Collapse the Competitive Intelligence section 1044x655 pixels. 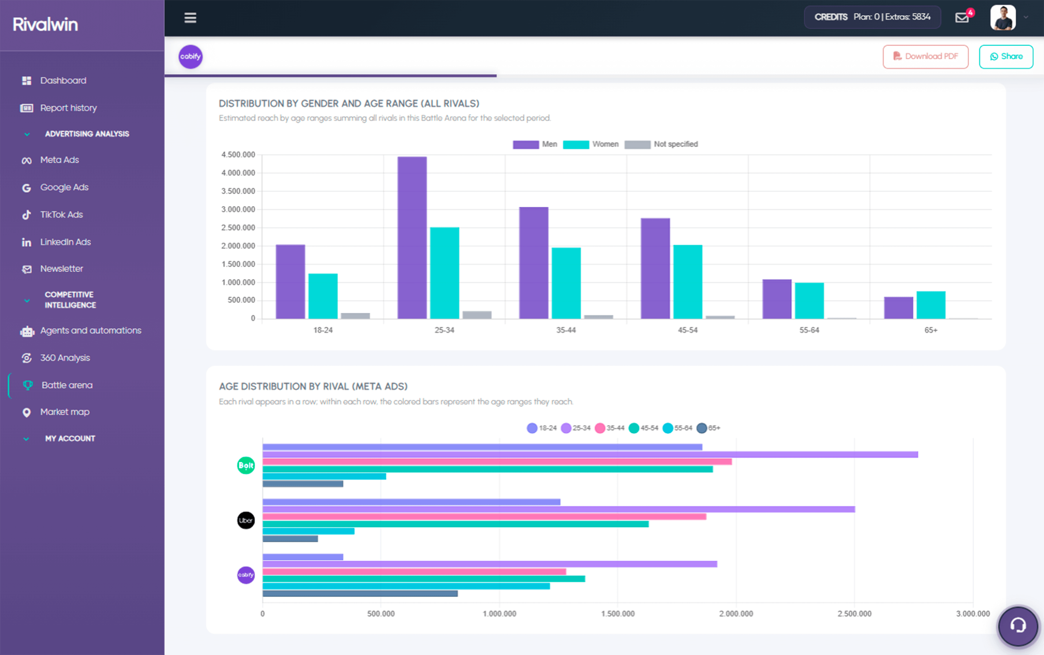27,300
